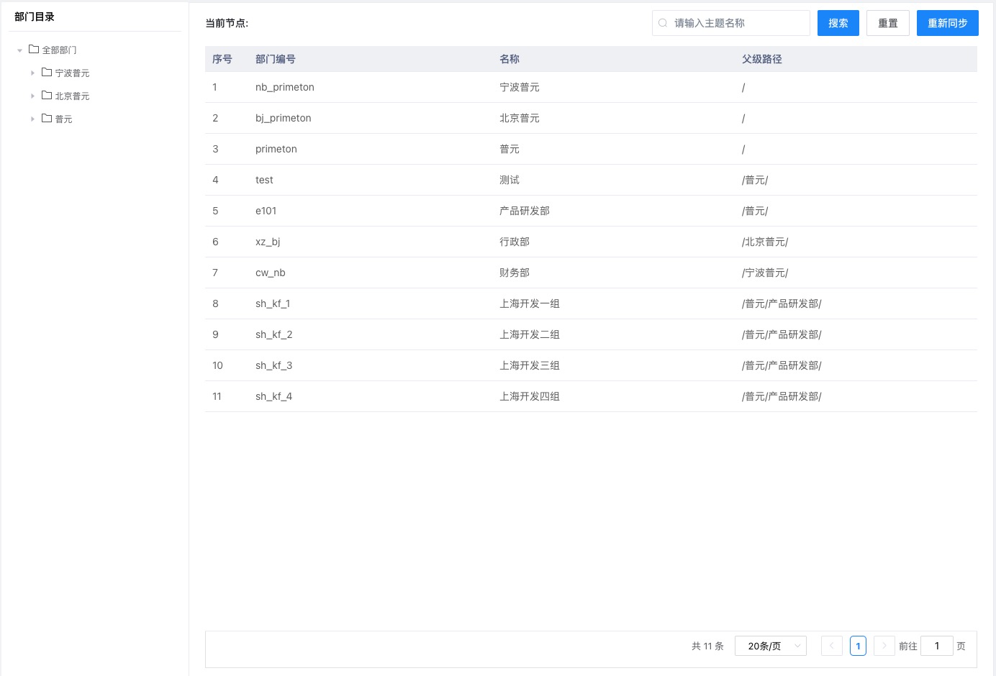Click the dropdown arrow inside the page-size selector

[x=797, y=646]
